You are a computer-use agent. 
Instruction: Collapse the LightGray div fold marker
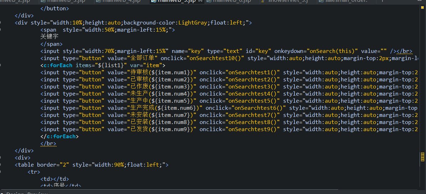1,23
